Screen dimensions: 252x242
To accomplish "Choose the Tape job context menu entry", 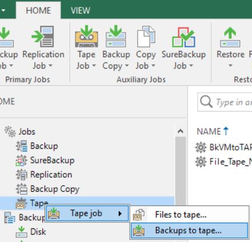I will point(87,213).
